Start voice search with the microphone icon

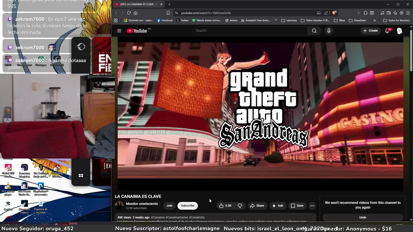329,31
